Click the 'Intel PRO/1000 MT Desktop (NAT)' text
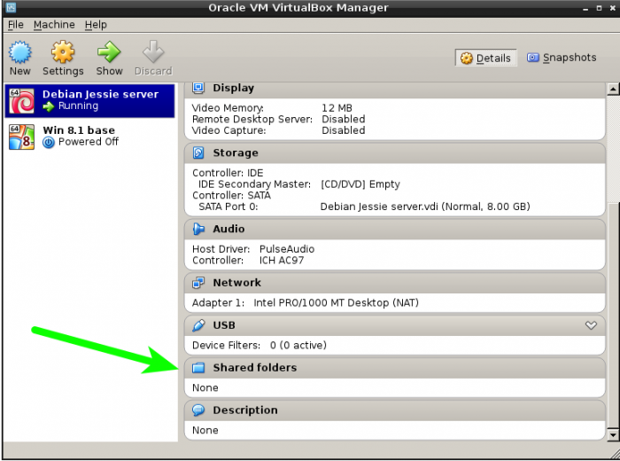Screen dimensions: 620x461 [336, 302]
